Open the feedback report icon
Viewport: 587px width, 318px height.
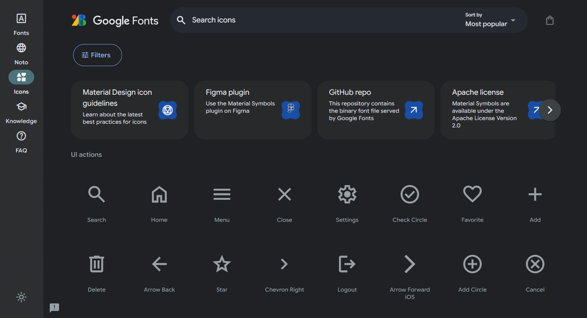click(54, 308)
